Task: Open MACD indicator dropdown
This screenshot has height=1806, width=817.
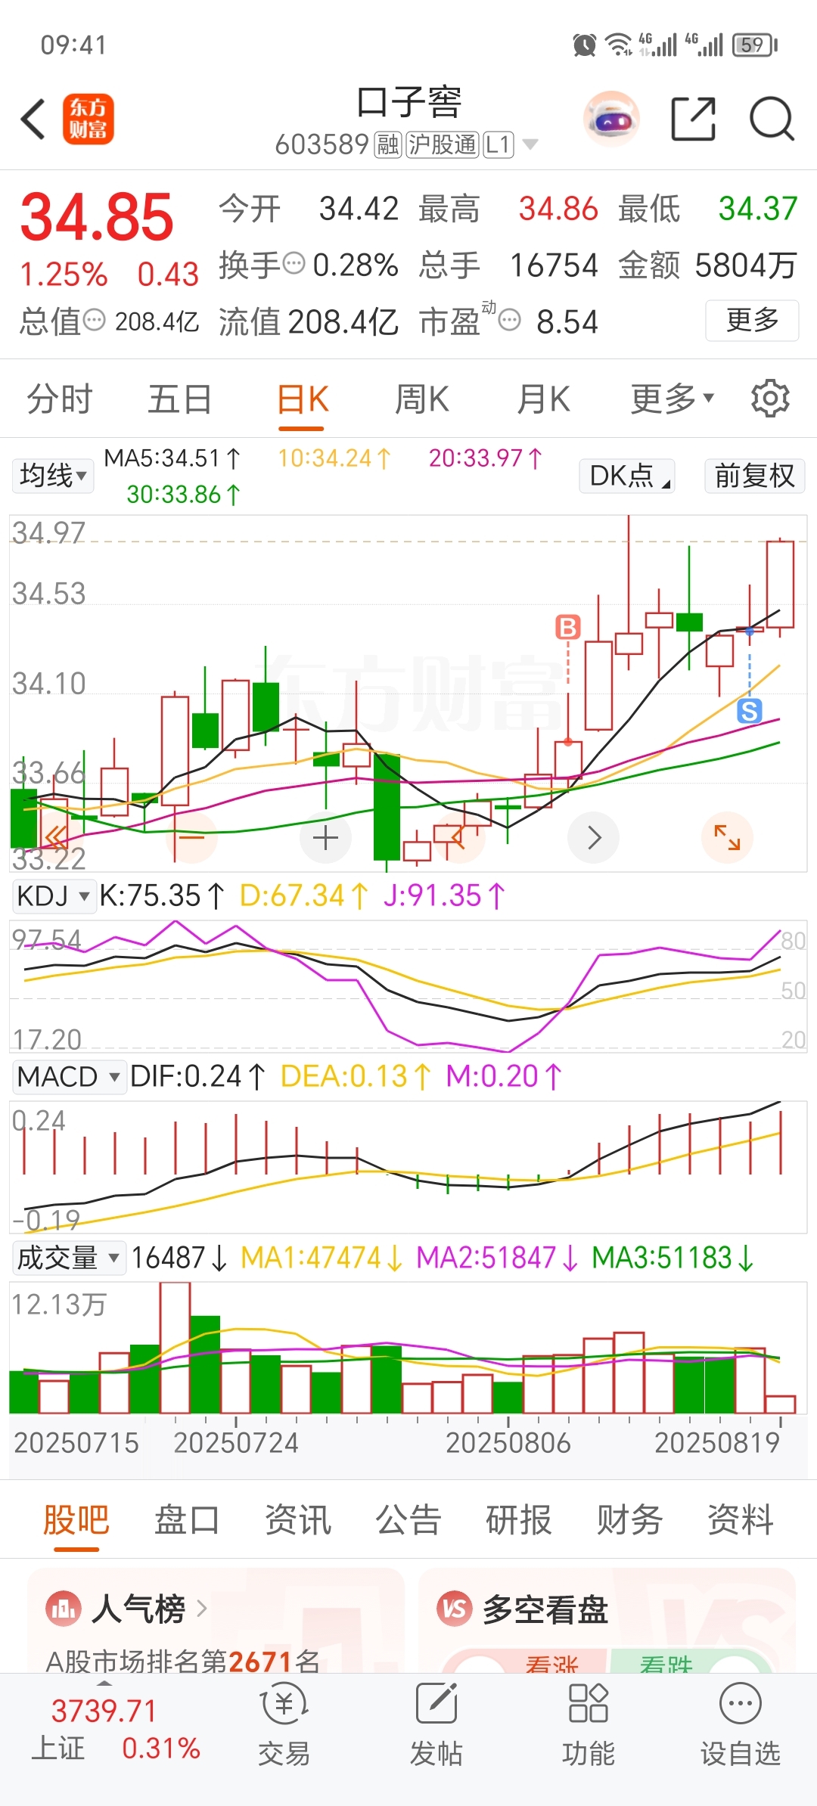Action: pos(69,1076)
